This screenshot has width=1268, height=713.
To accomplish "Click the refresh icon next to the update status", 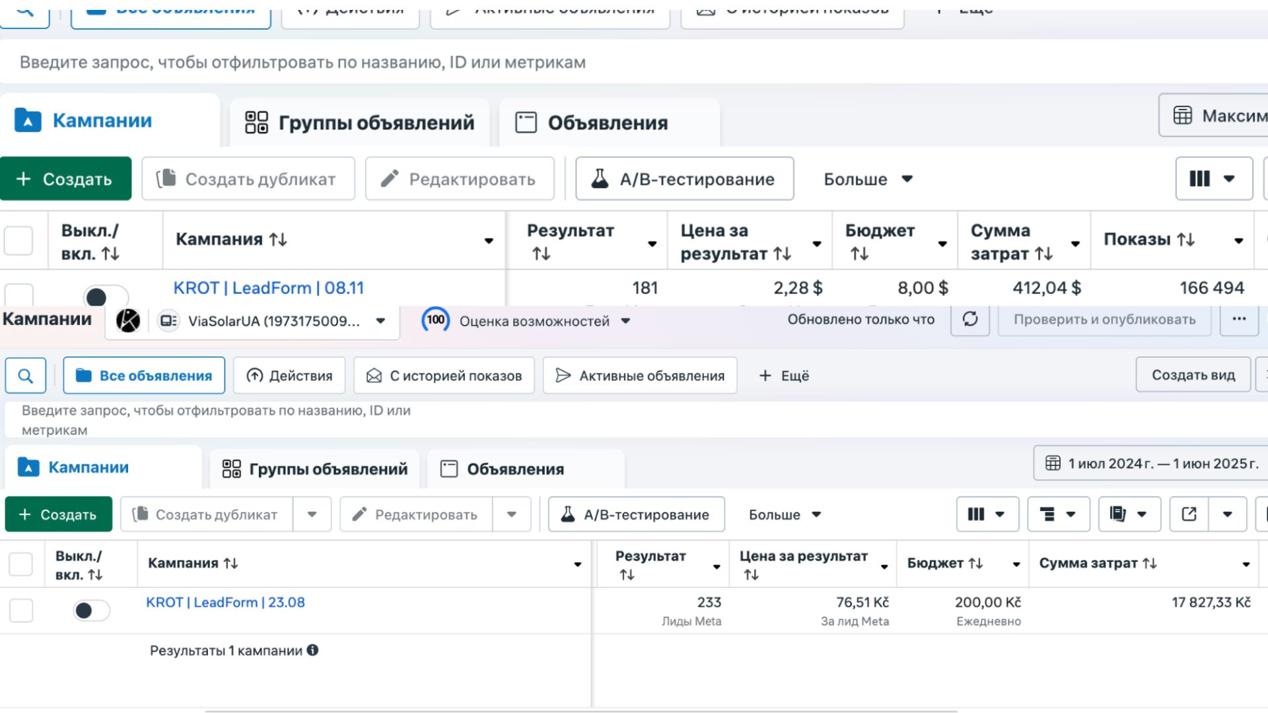I will click(x=969, y=320).
